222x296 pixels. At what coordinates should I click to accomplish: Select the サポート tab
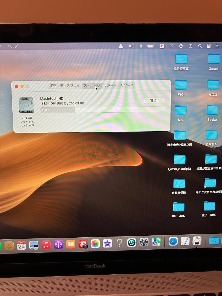pos(110,85)
